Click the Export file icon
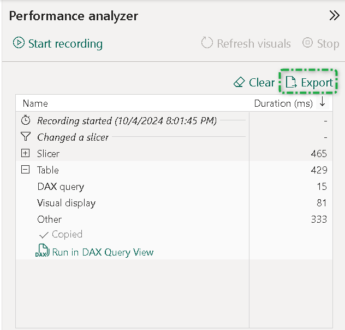Screen dimensions: 345x330 (291, 83)
